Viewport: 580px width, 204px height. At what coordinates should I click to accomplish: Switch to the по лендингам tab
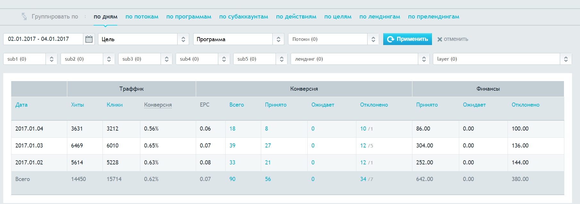point(380,17)
